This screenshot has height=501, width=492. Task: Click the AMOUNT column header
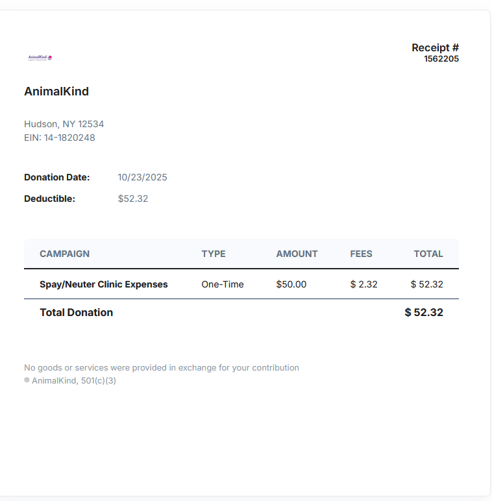(297, 254)
